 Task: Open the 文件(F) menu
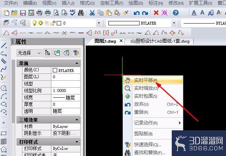pyautogui.click(x=10, y=3)
